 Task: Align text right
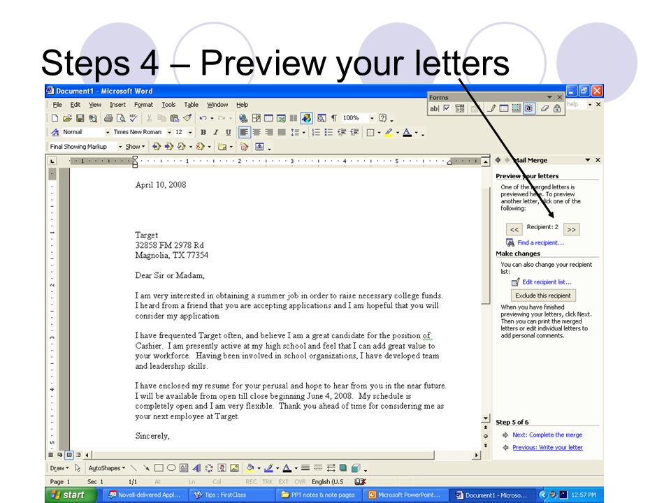tap(268, 133)
